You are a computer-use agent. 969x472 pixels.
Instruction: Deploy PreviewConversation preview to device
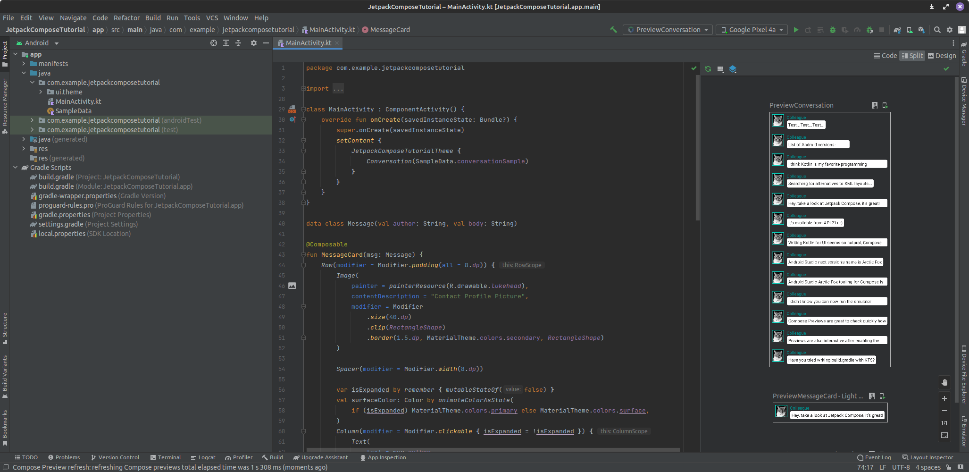pyautogui.click(x=885, y=105)
